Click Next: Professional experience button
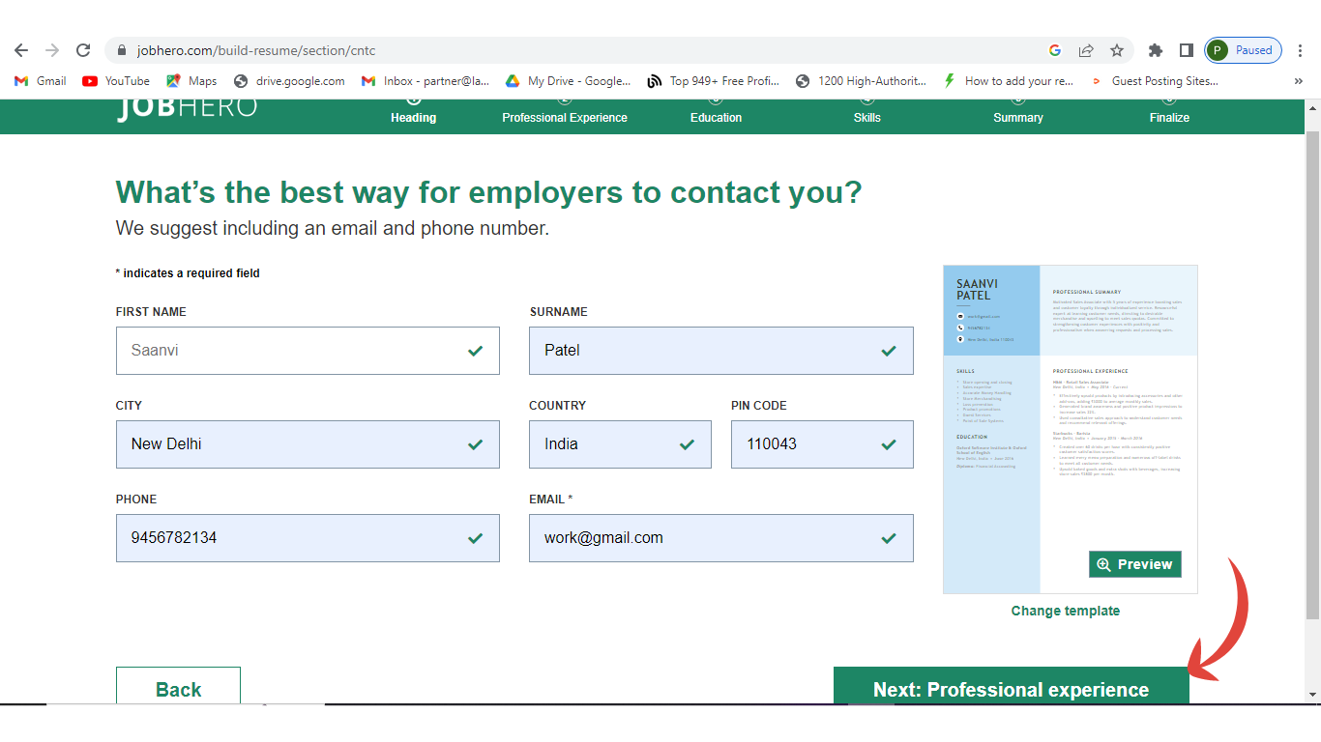Image resolution: width=1321 pixels, height=742 pixels. pyautogui.click(x=1011, y=688)
